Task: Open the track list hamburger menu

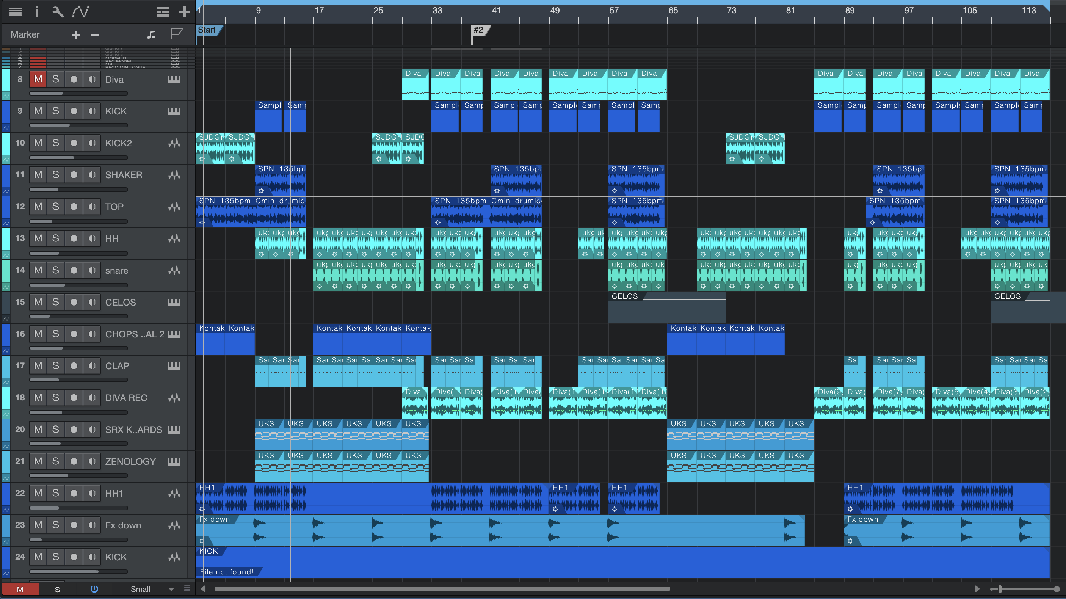Action: coord(15,12)
